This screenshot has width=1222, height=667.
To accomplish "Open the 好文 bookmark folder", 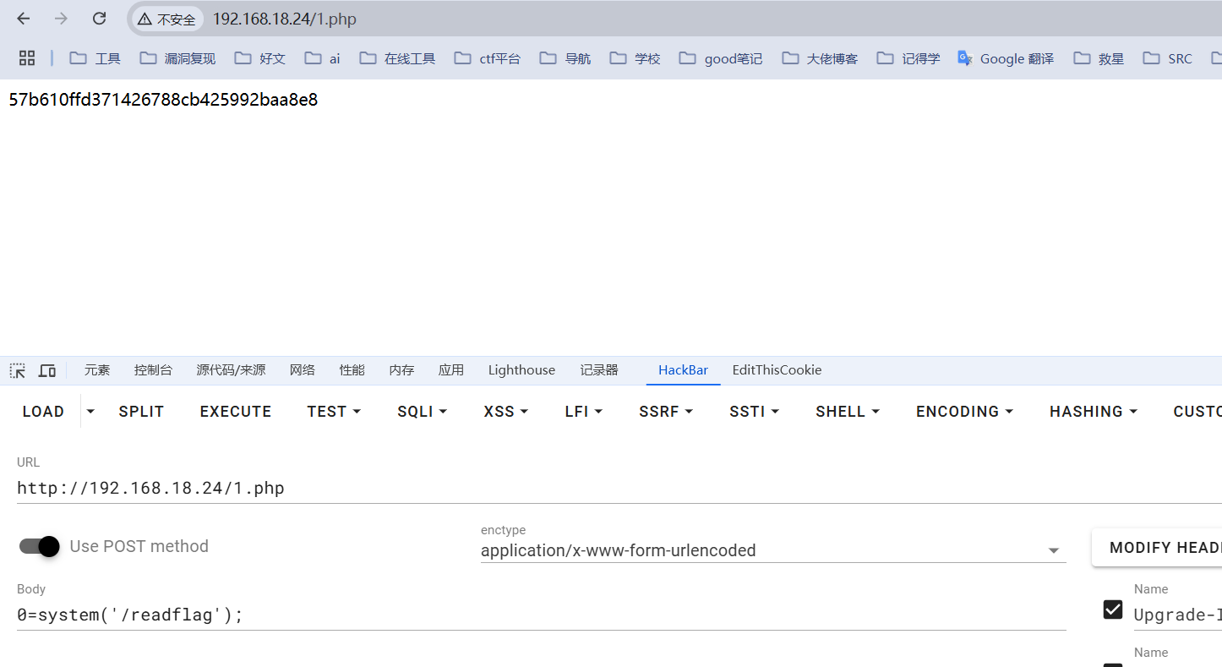I will (x=260, y=58).
